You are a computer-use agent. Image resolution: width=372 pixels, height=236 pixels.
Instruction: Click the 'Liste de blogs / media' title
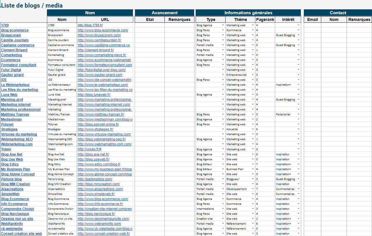[x=32, y=6]
